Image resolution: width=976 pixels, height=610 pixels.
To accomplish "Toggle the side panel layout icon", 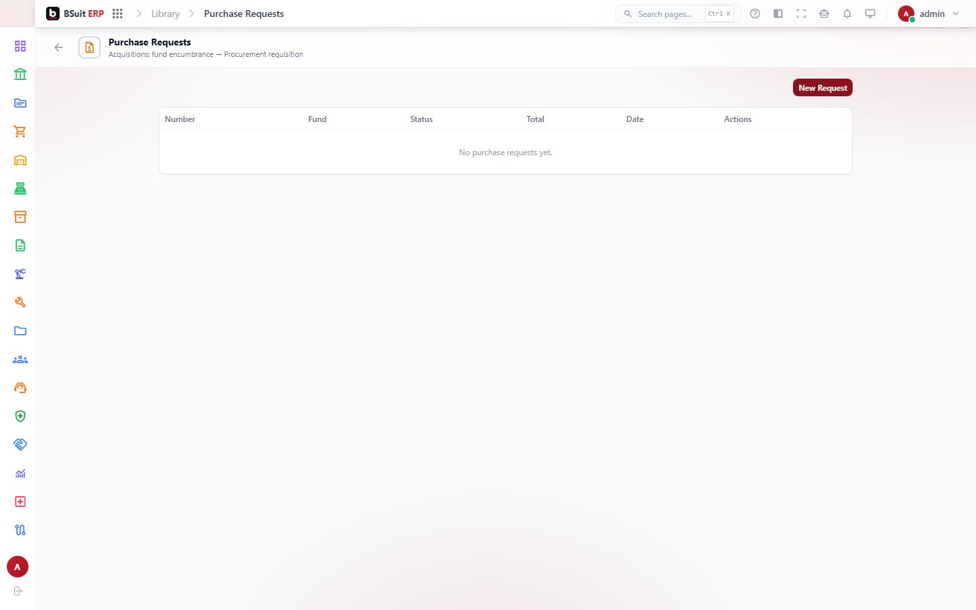I will pos(778,14).
